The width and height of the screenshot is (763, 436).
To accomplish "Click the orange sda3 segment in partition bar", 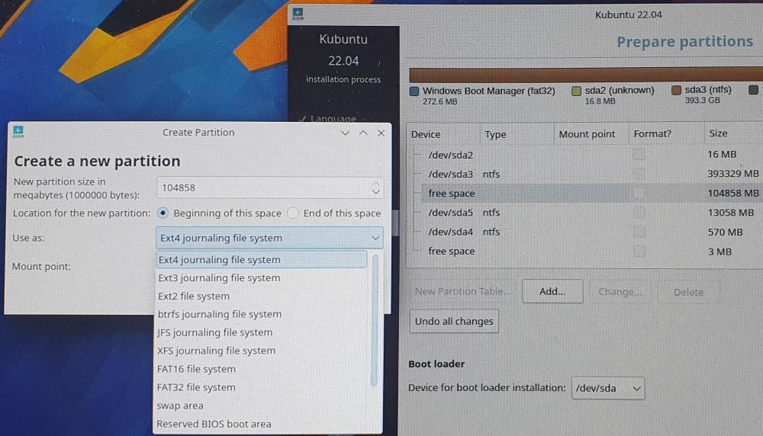I will 586,75.
